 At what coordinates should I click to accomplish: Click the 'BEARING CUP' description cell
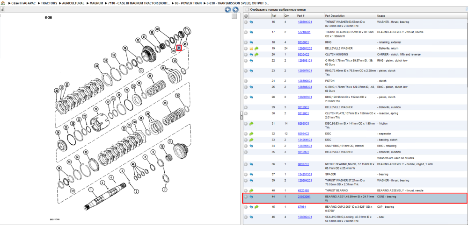[350, 208]
